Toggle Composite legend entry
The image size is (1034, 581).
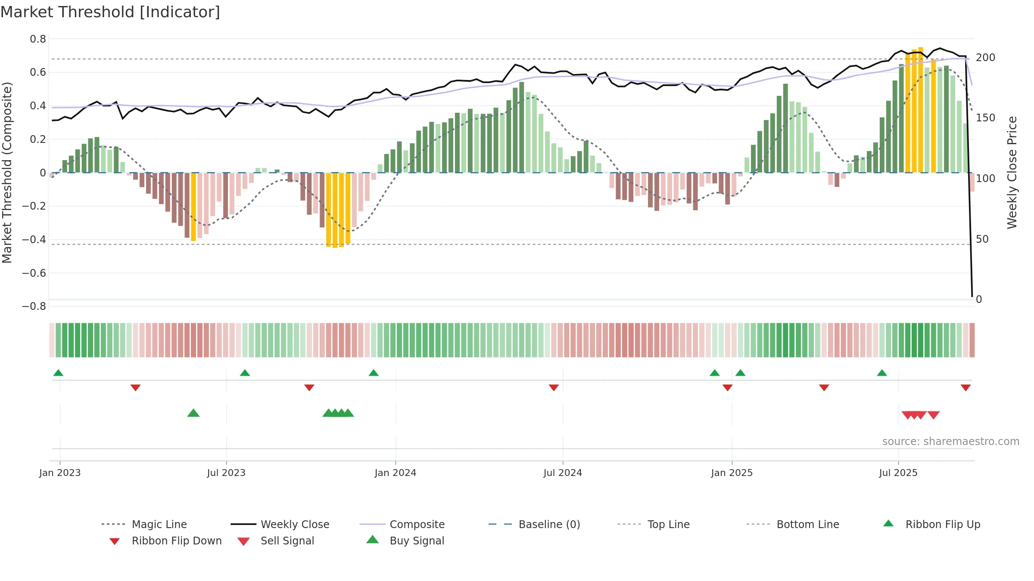[x=402, y=524]
